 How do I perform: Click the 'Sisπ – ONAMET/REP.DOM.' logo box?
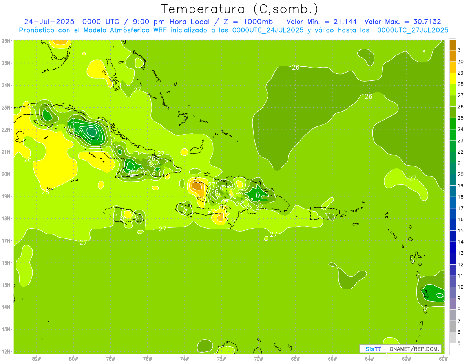pyautogui.click(x=400, y=349)
